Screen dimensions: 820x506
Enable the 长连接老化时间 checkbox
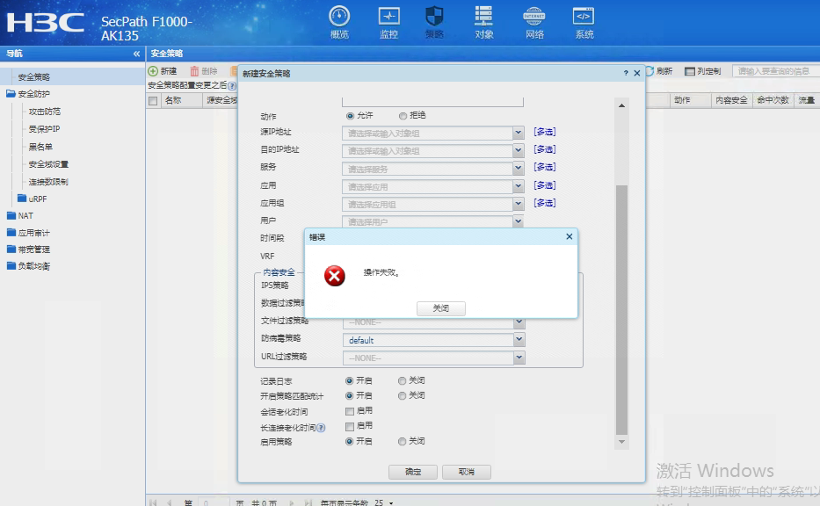point(350,427)
